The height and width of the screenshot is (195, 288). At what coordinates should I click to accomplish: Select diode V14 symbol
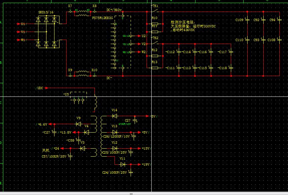pos(115,116)
